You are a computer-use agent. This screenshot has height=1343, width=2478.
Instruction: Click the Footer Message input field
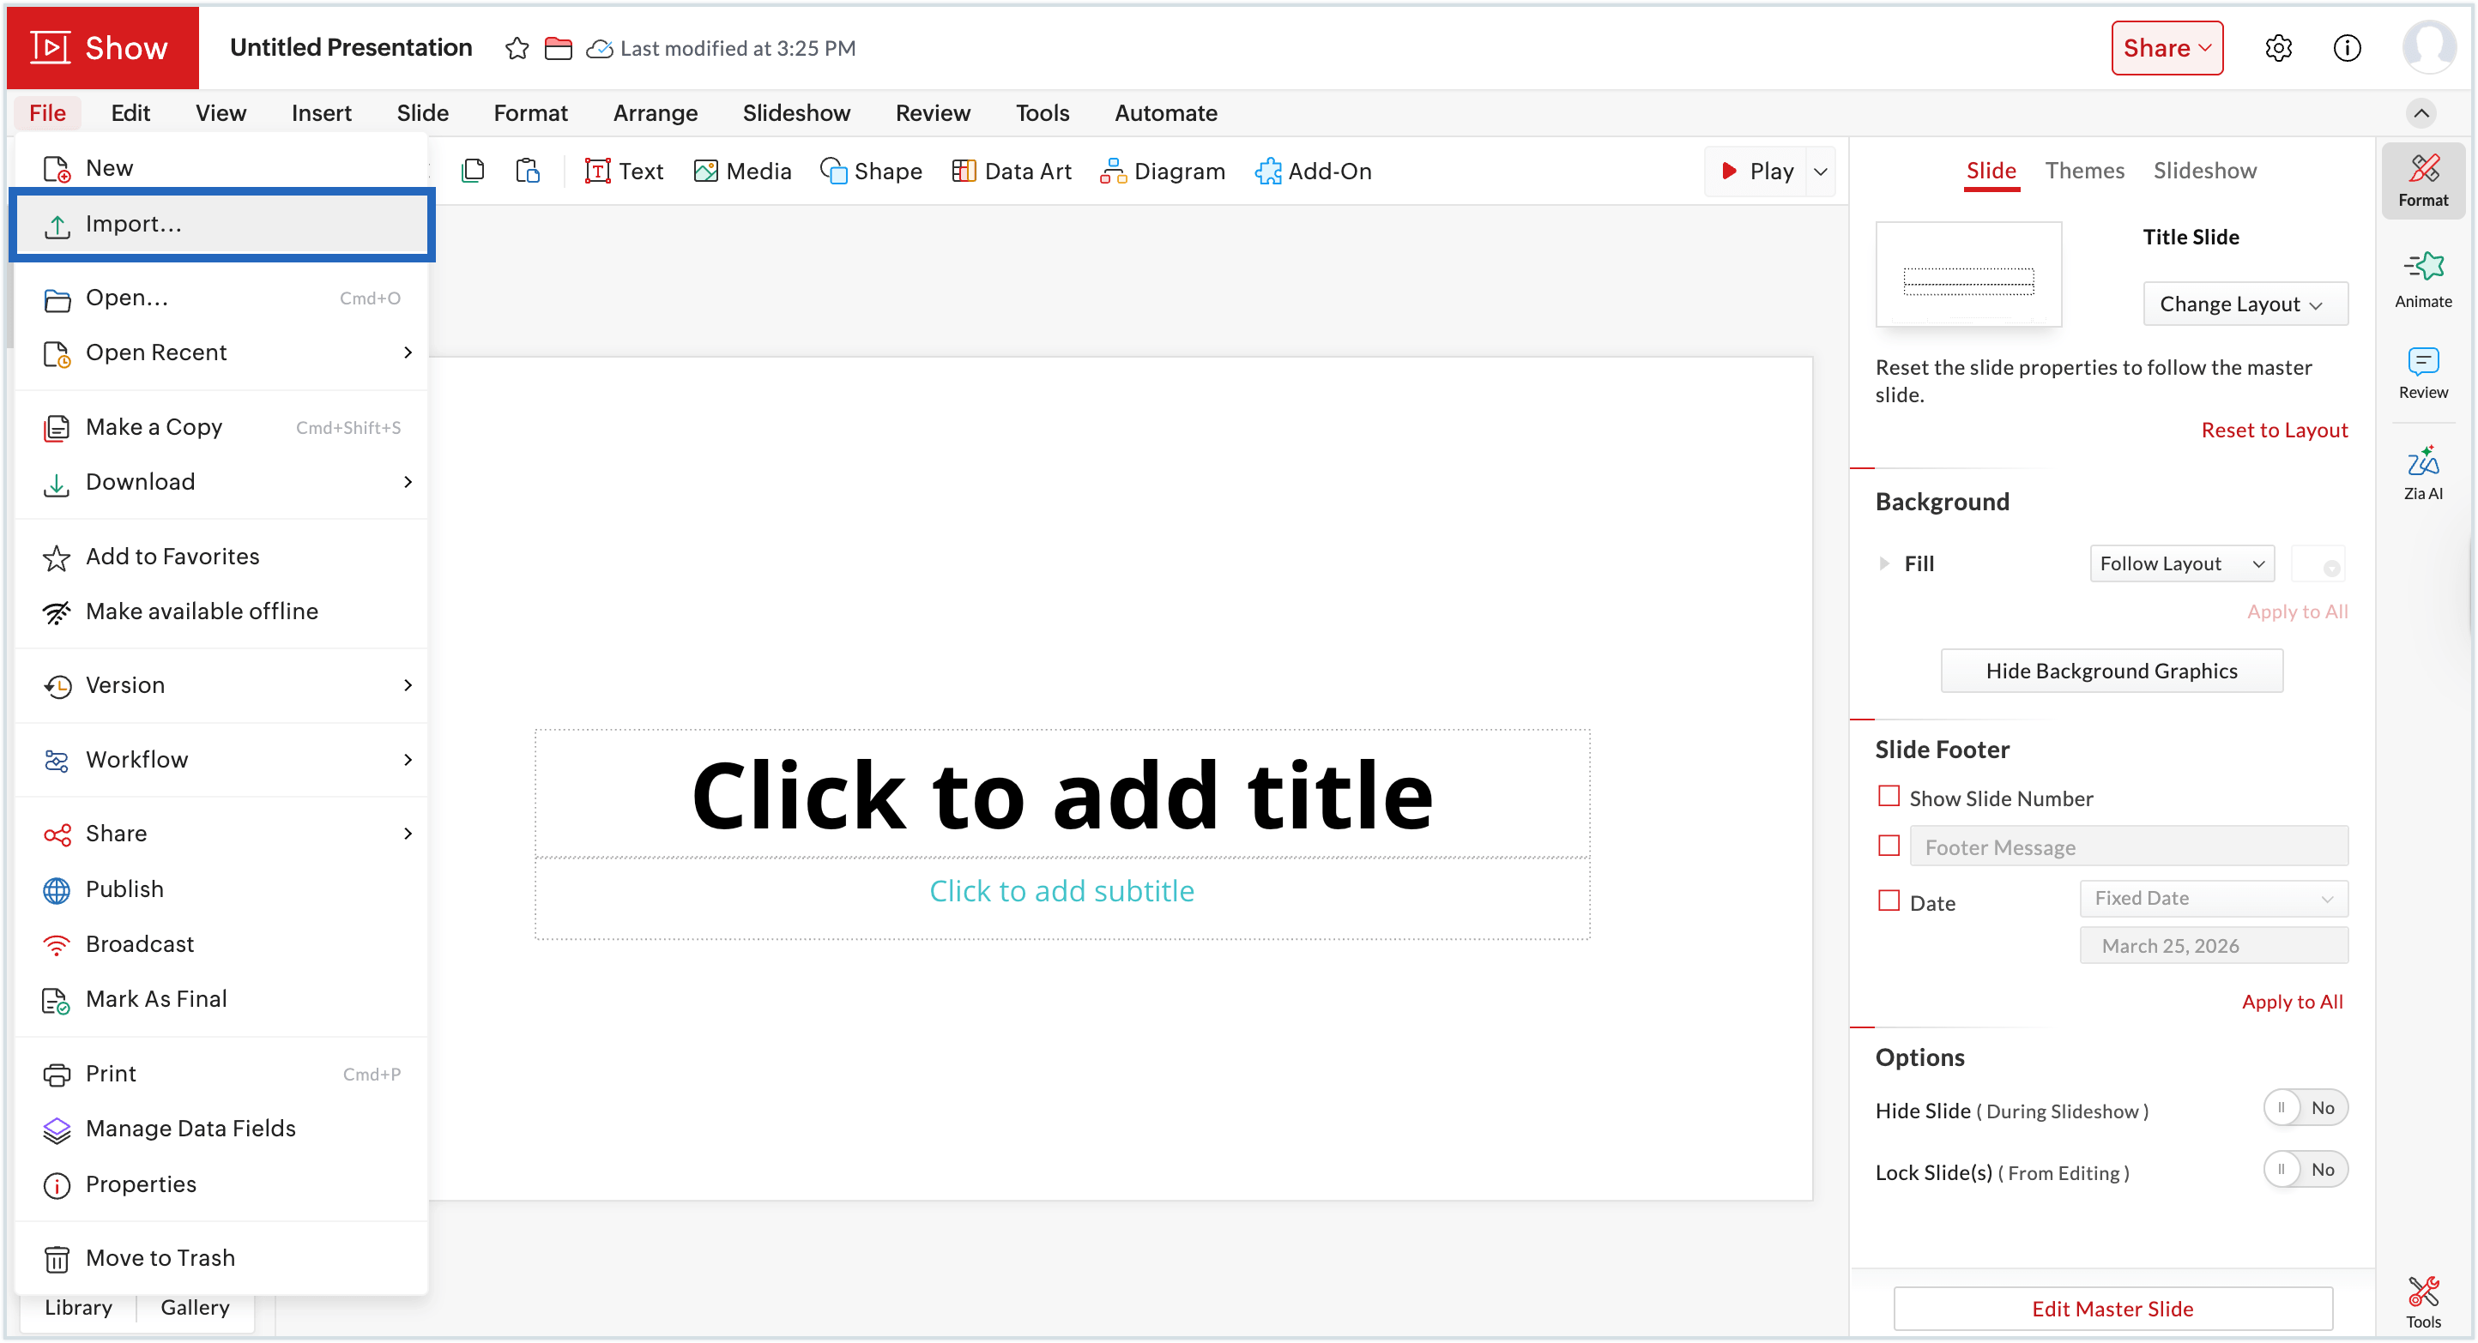tap(2128, 846)
